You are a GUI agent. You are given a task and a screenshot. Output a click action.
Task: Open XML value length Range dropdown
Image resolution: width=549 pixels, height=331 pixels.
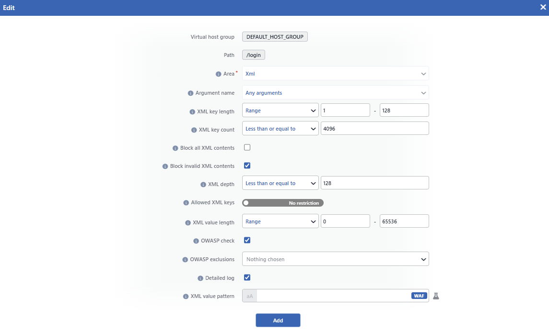[280, 221]
